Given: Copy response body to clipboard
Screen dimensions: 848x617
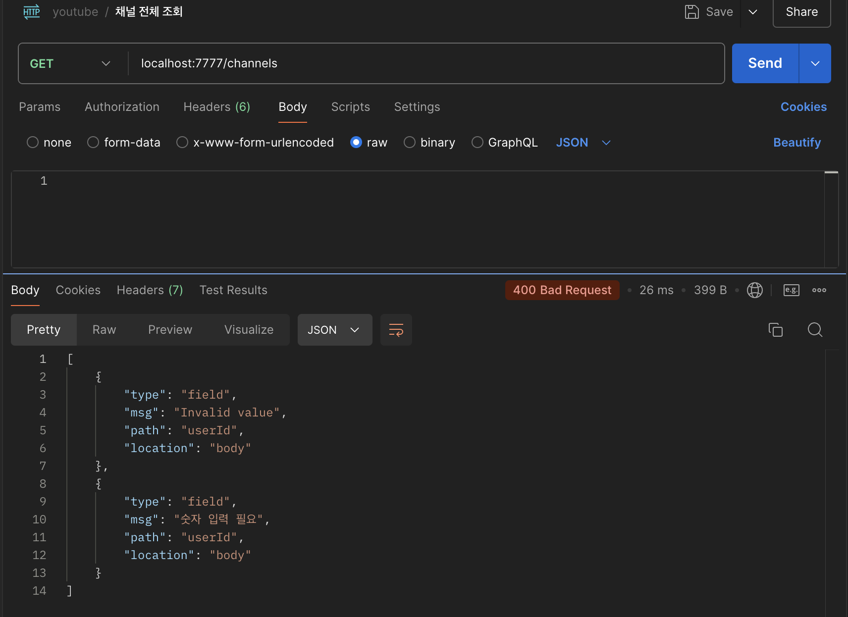Looking at the screenshot, I should [776, 330].
